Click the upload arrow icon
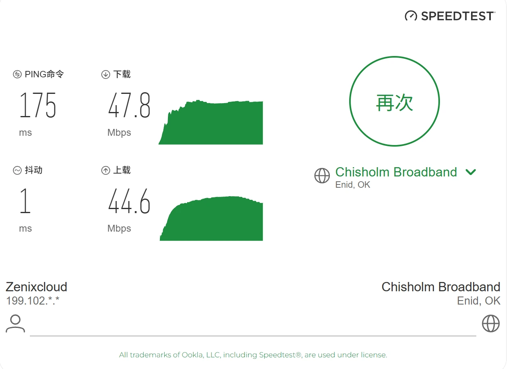Viewport: 509px width, 369px height. click(x=106, y=170)
